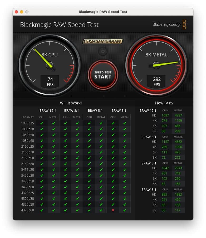Click BRAW 5:1 4K CPU value 261
The height and width of the screenshot is (238, 206).
164,173
